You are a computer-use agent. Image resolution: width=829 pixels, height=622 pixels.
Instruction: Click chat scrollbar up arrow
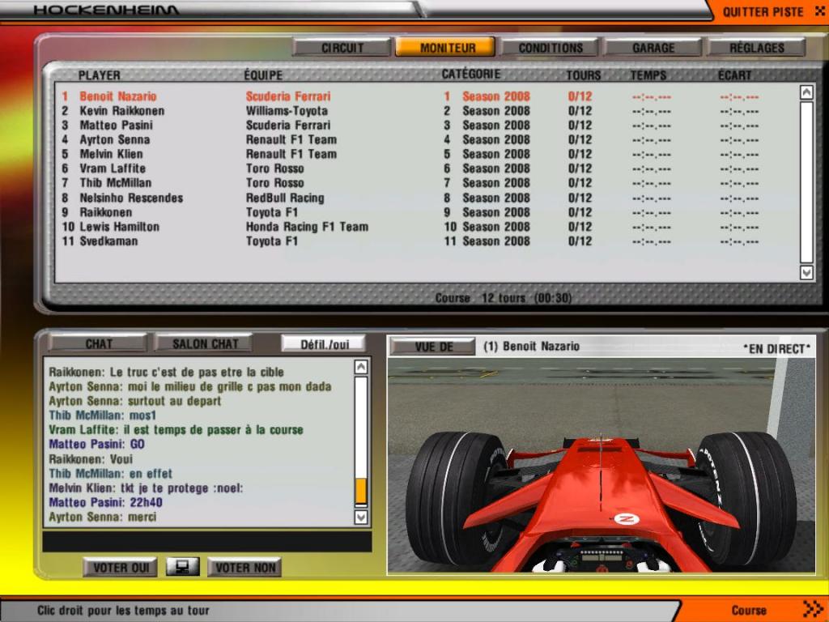coord(360,367)
